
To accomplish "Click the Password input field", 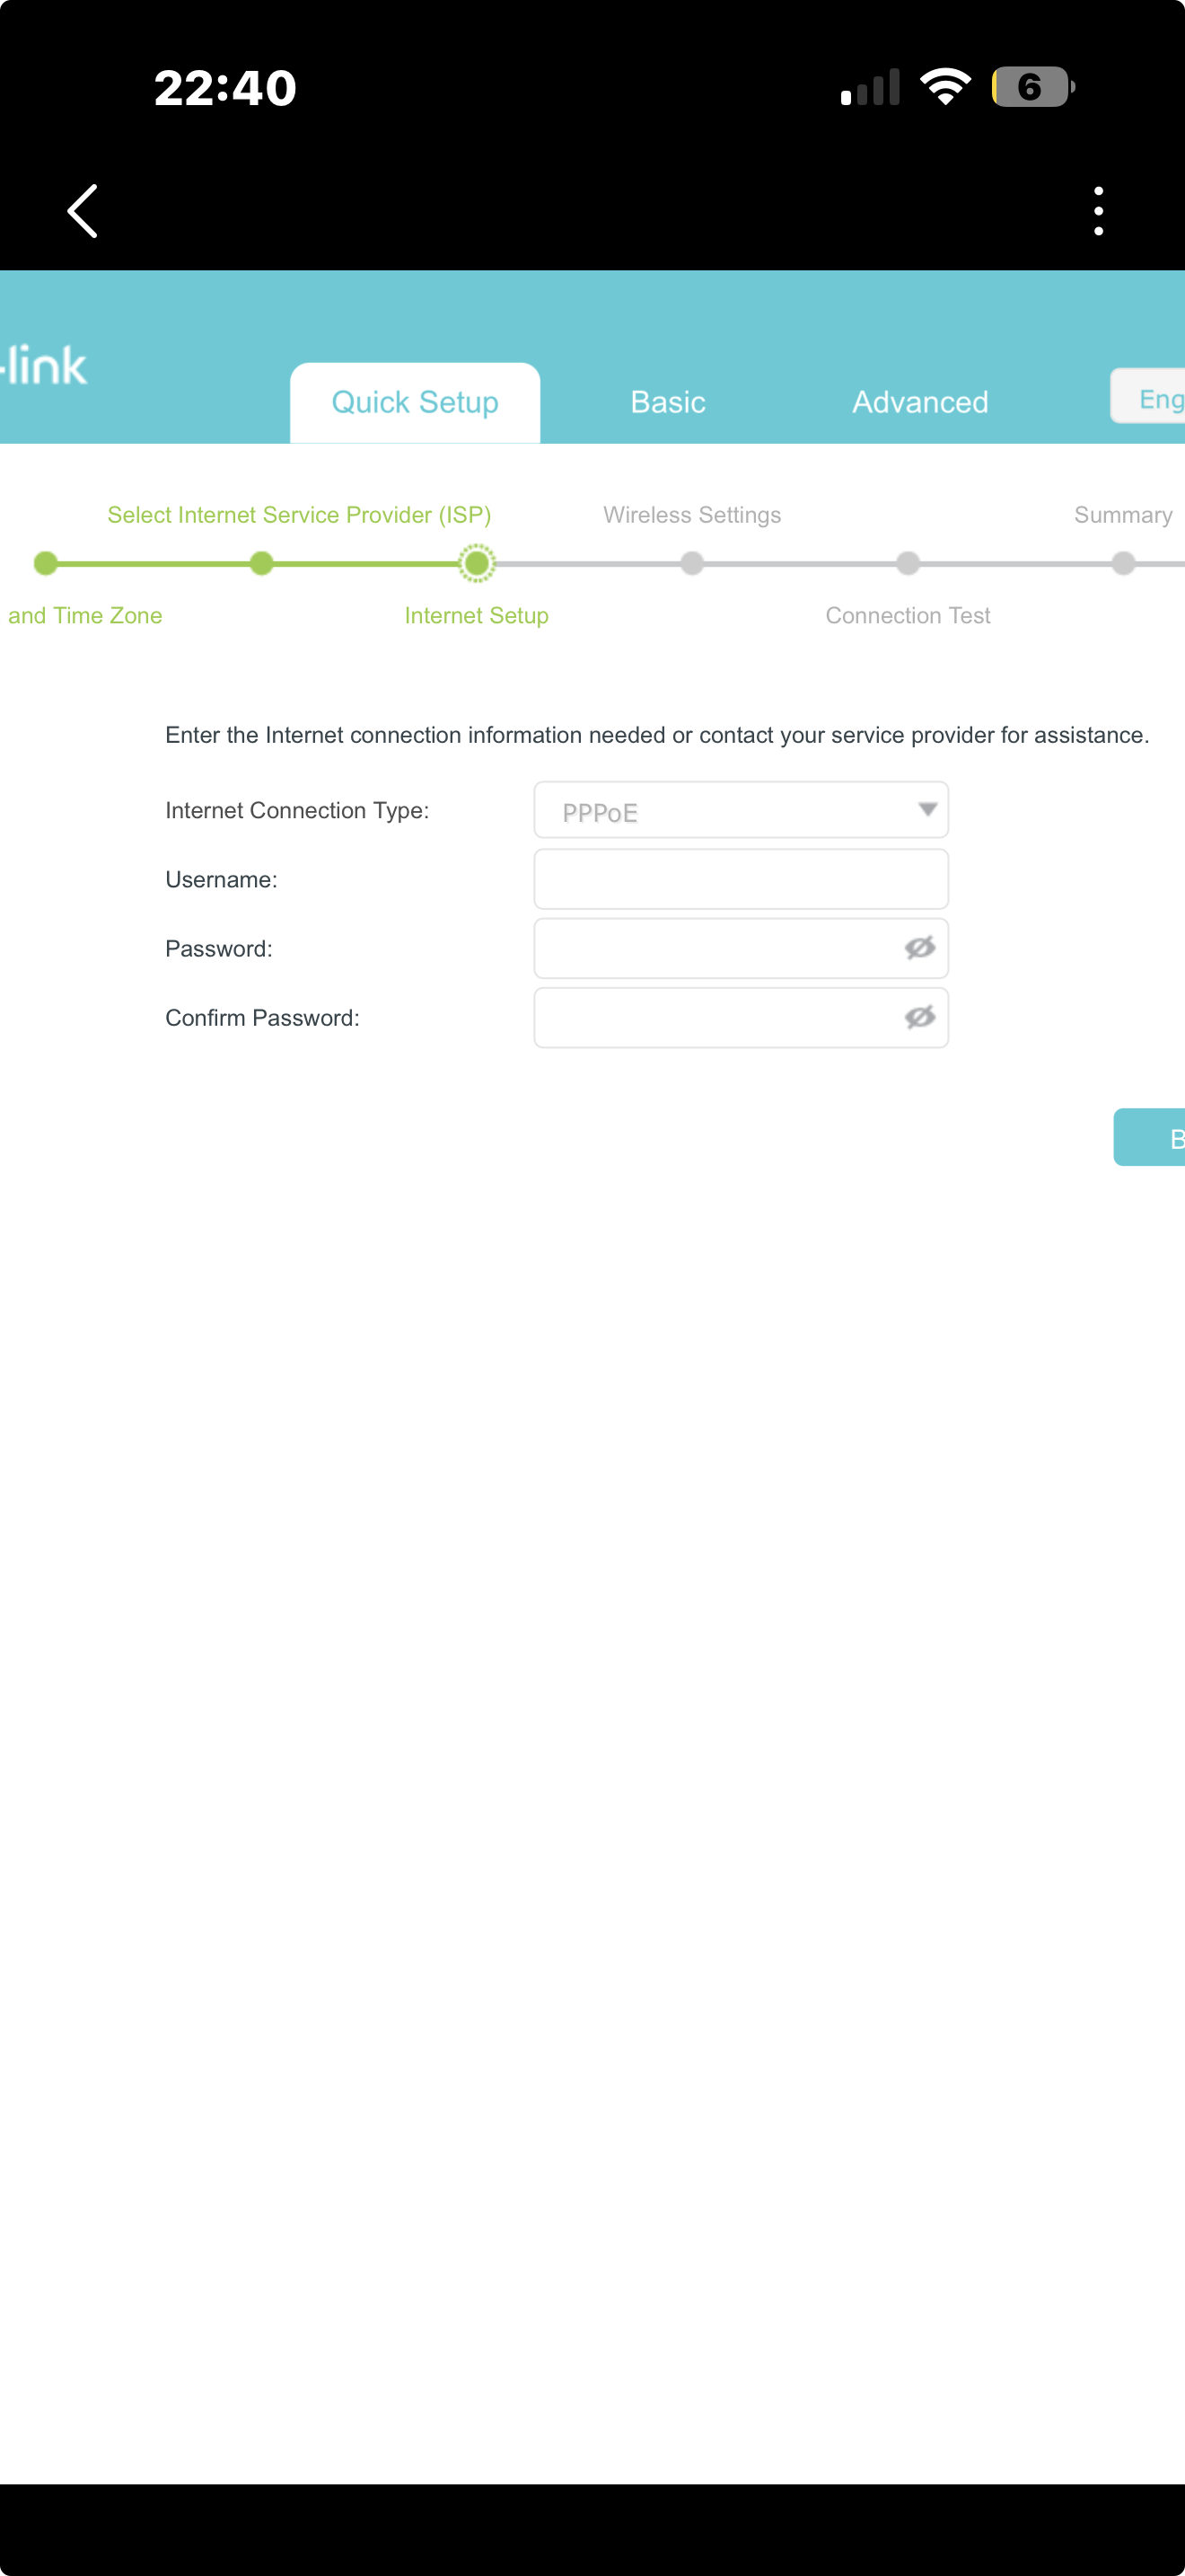I will pos(741,948).
